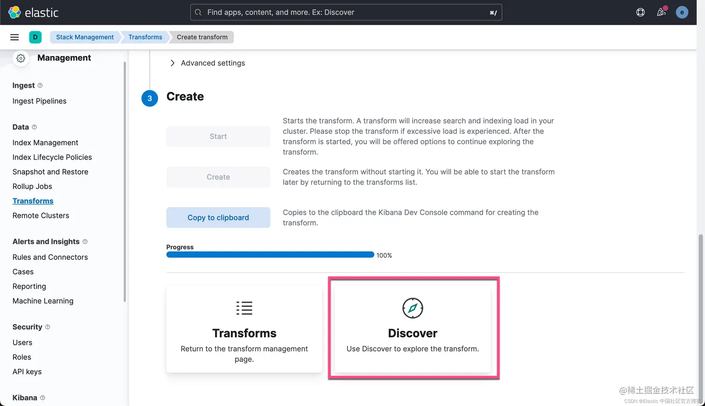The height and width of the screenshot is (406, 705).
Task: Open Rollup Jobs
Action: coord(32,186)
